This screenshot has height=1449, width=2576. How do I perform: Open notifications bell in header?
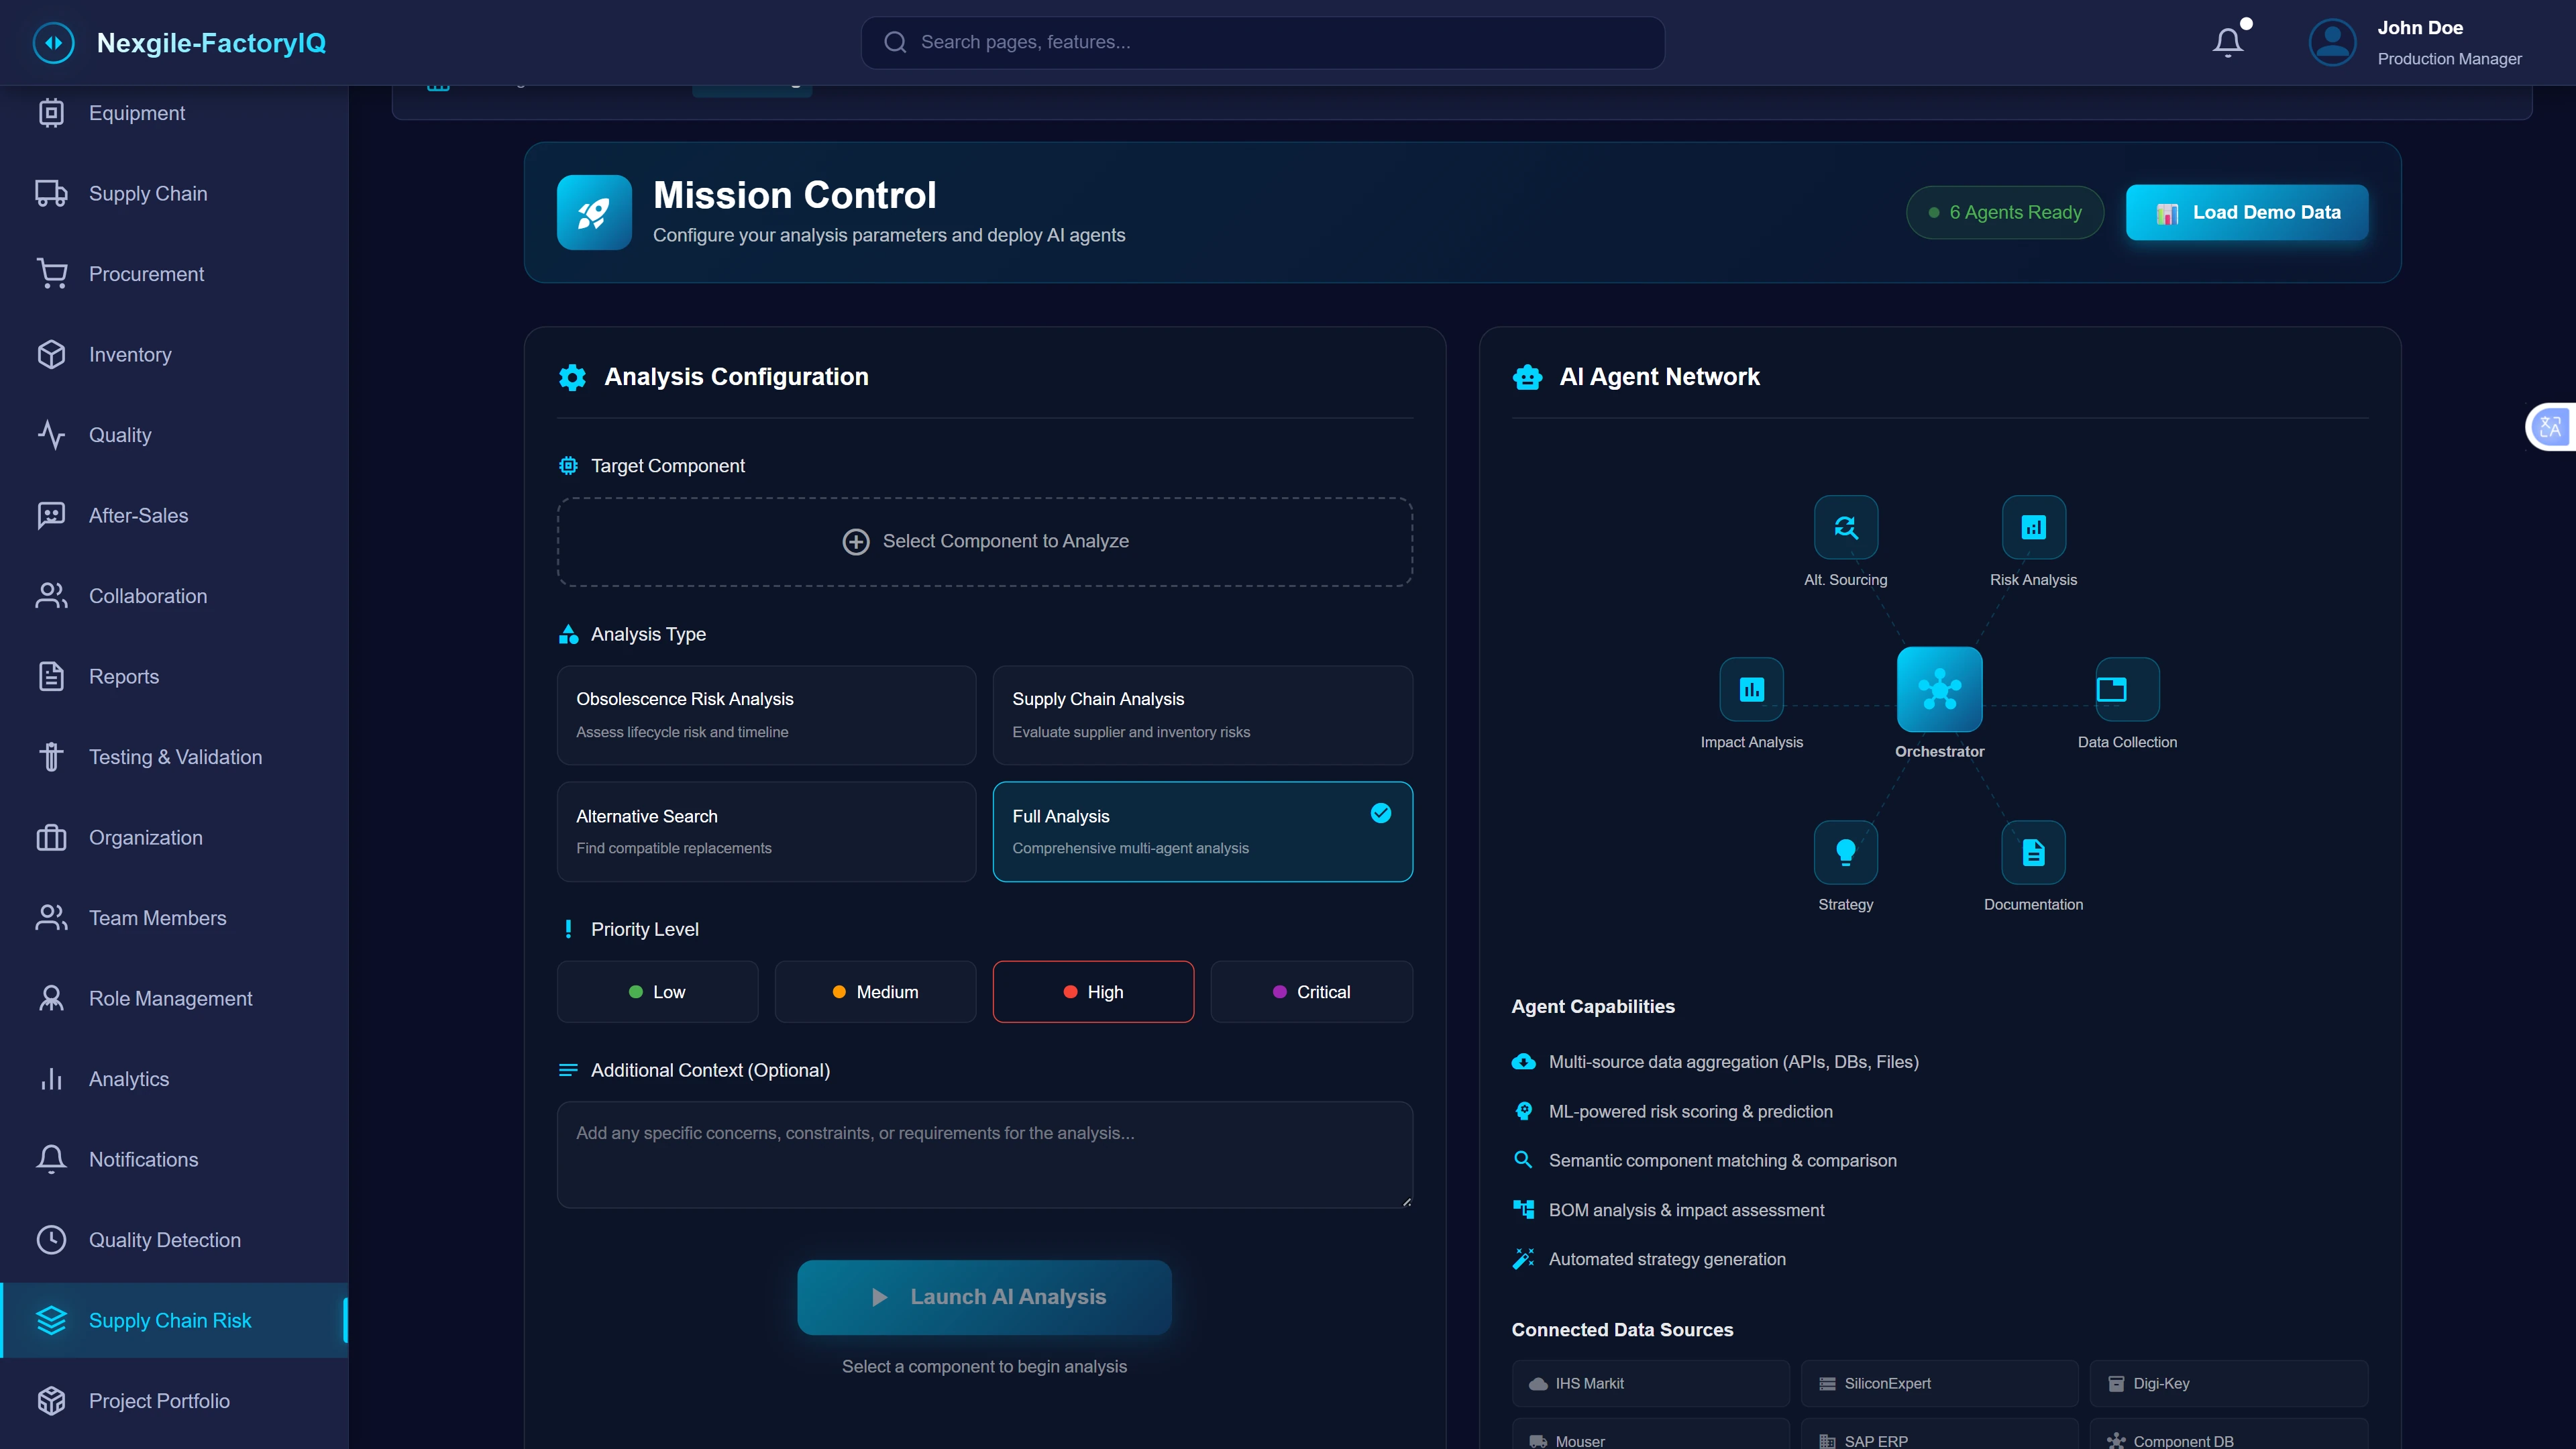(2227, 42)
